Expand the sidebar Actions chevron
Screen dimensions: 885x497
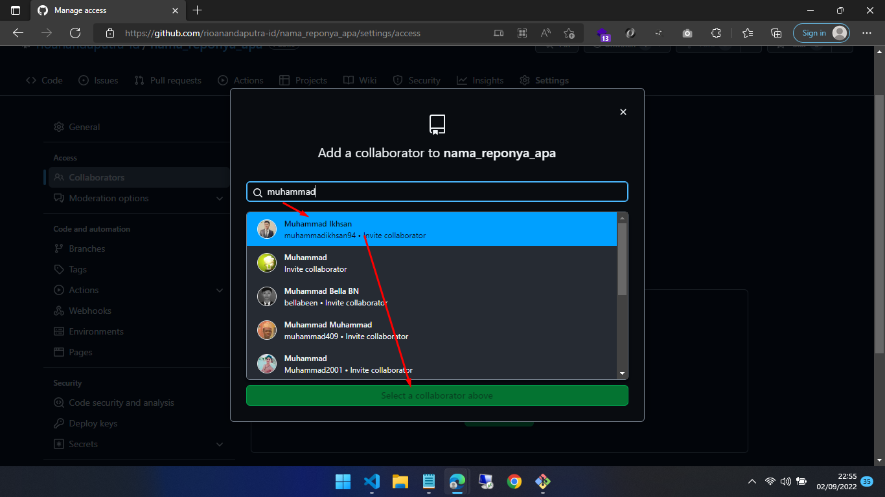(x=220, y=290)
